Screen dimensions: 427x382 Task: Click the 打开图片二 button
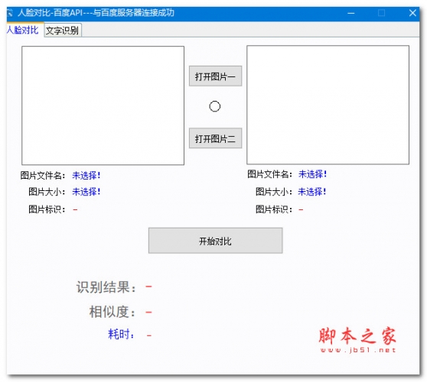(x=215, y=138)
